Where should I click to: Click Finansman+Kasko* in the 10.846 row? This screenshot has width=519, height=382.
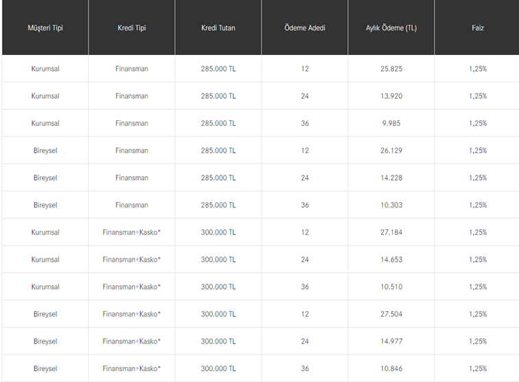(x=132, y=369)
